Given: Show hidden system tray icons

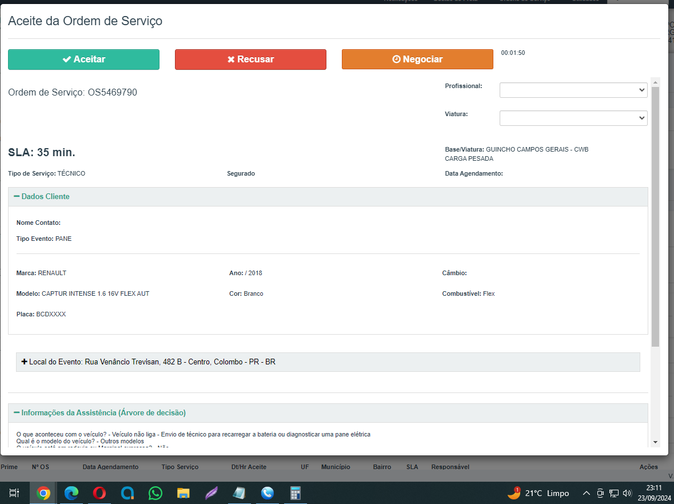Looking at the screenshot, I should [586, 493].
